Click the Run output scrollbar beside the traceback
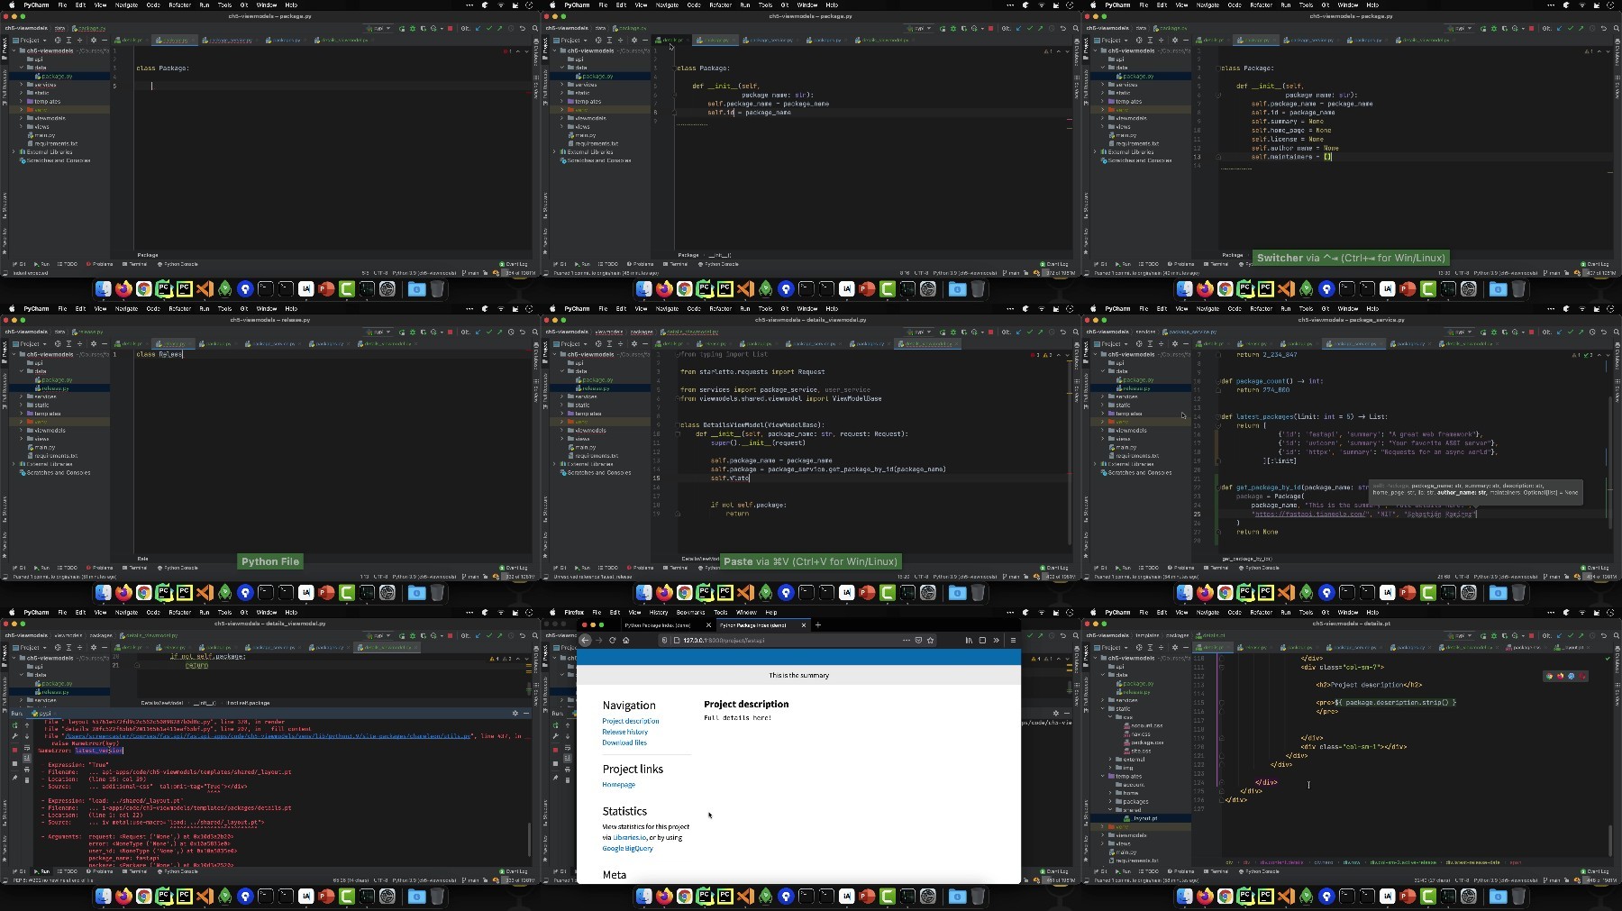1622x911 pixels. tap(529, 838)
